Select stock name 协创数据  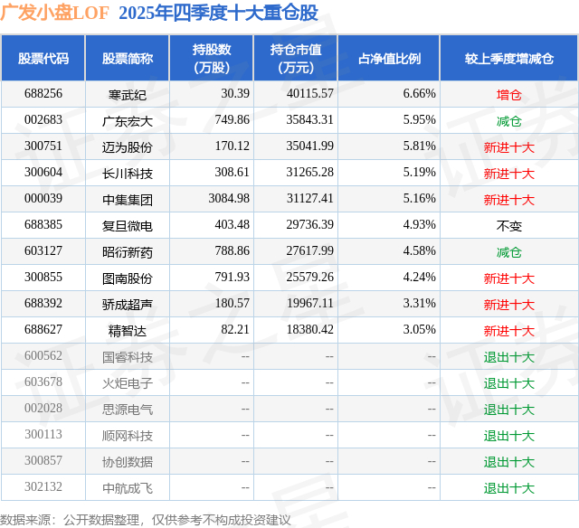click(x=128, y=462)
